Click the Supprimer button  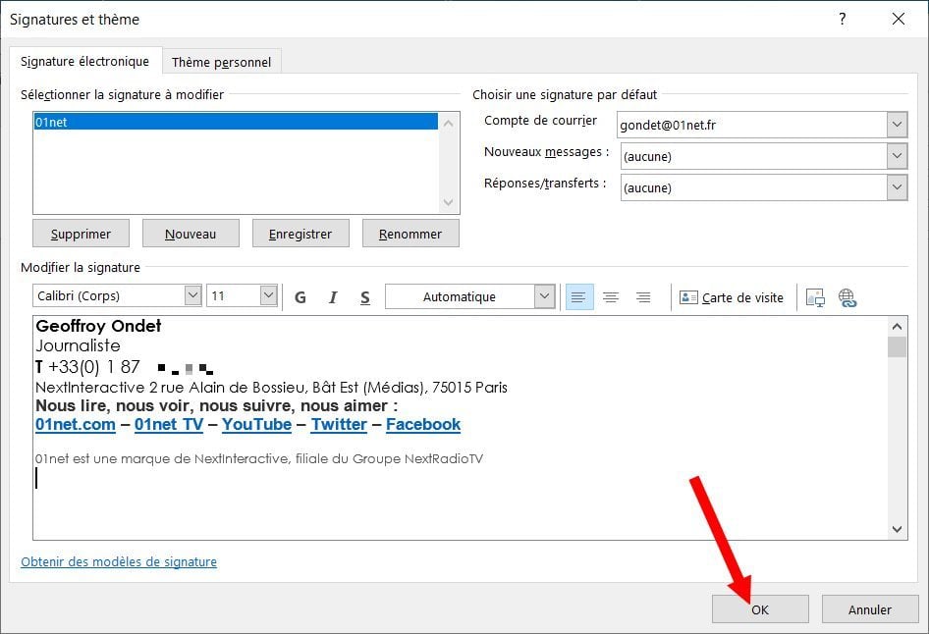[x=81, y=234]
